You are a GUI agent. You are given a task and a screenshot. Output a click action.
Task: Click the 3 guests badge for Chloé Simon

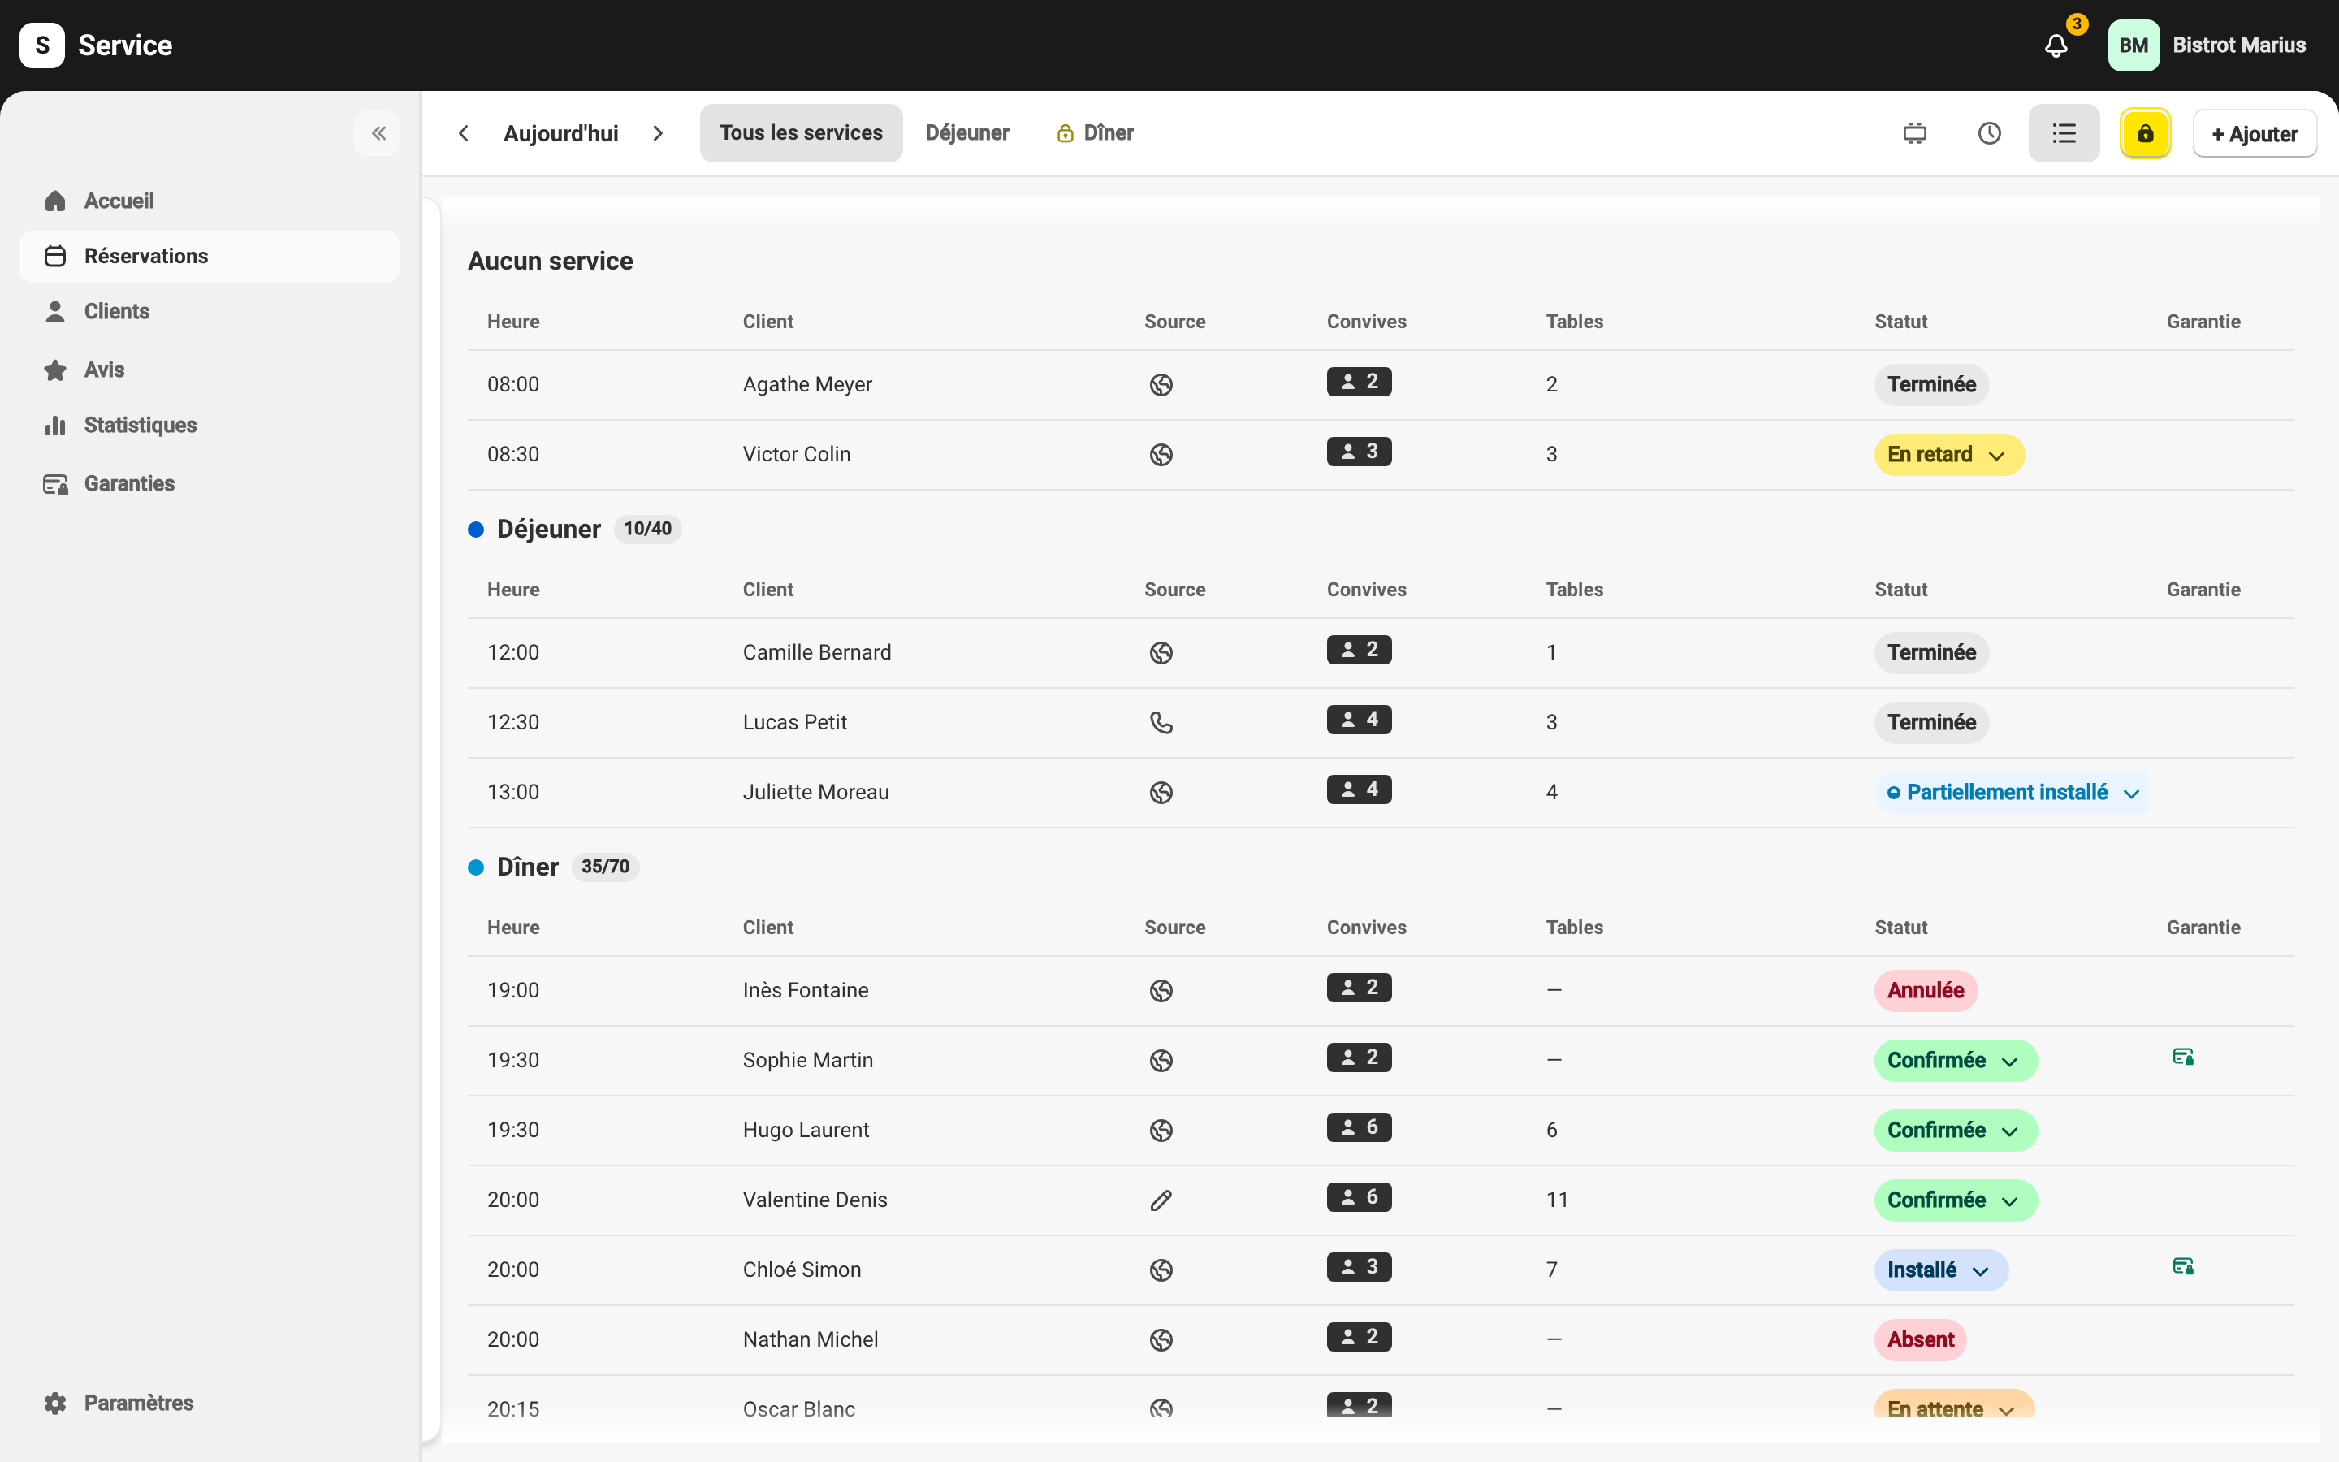pyautogui.click(x=1359, y=1267)
